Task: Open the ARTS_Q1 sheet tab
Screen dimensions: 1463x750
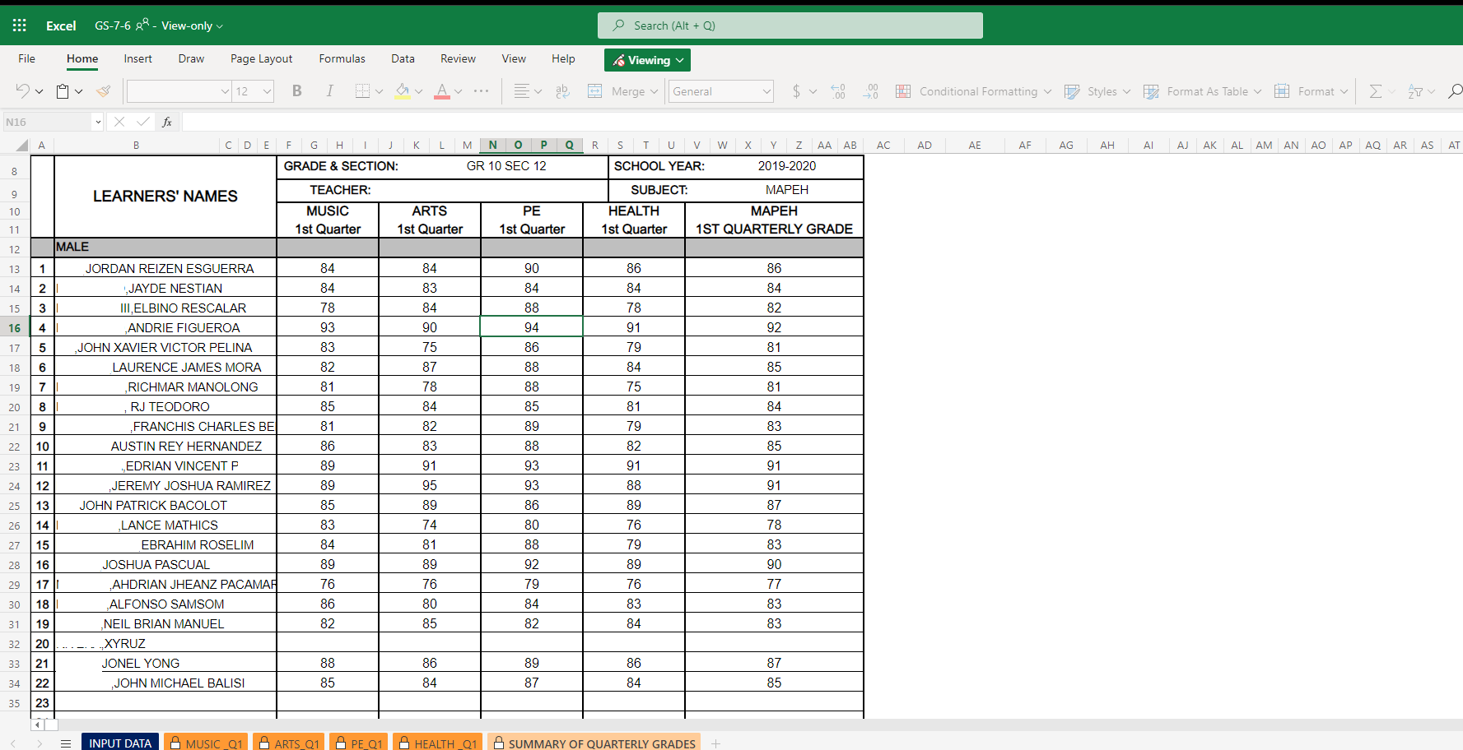Action: [289, 743]
